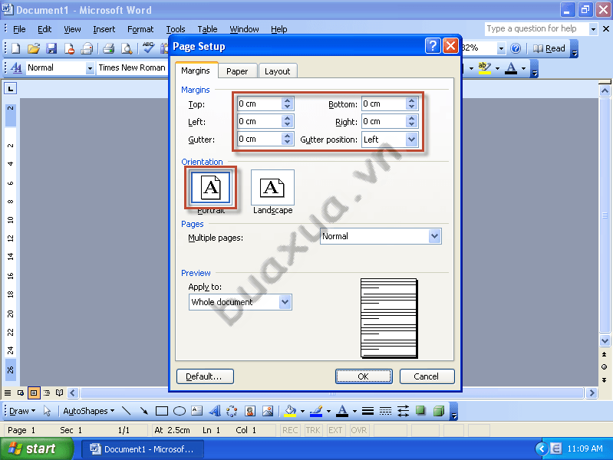The height and width of the screenshot is (460, 613).
Task: Open the Zoom percentage dropdown
Action: (x=501, y=48)
